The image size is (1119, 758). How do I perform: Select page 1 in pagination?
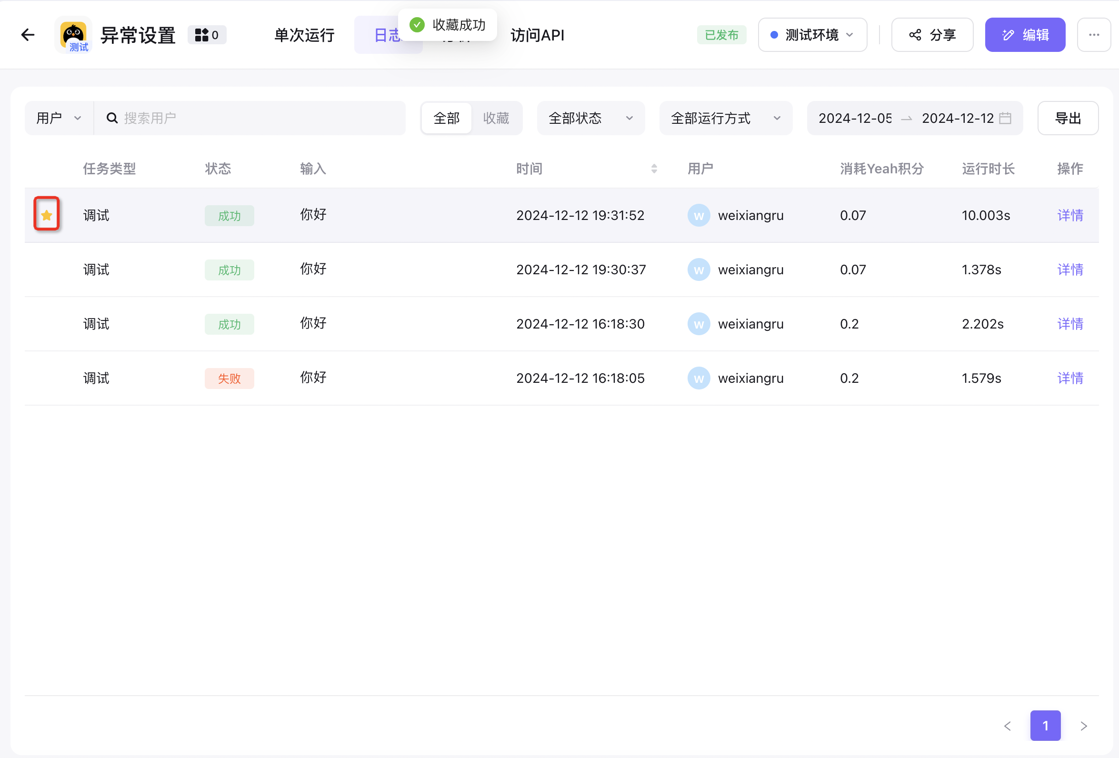1045,726
